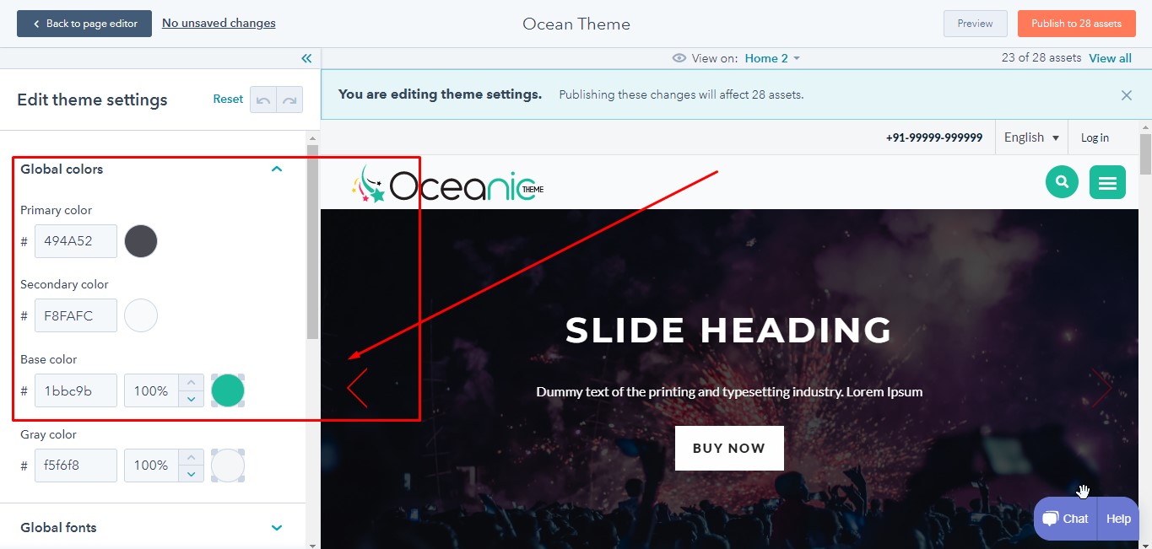Open the Chat widget
Viewport: 1152px width, 549px height.
click(x=1066, y=519)
